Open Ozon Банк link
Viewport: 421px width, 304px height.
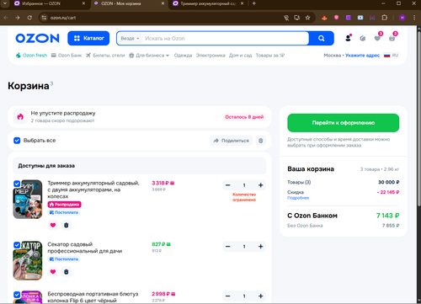67,56
